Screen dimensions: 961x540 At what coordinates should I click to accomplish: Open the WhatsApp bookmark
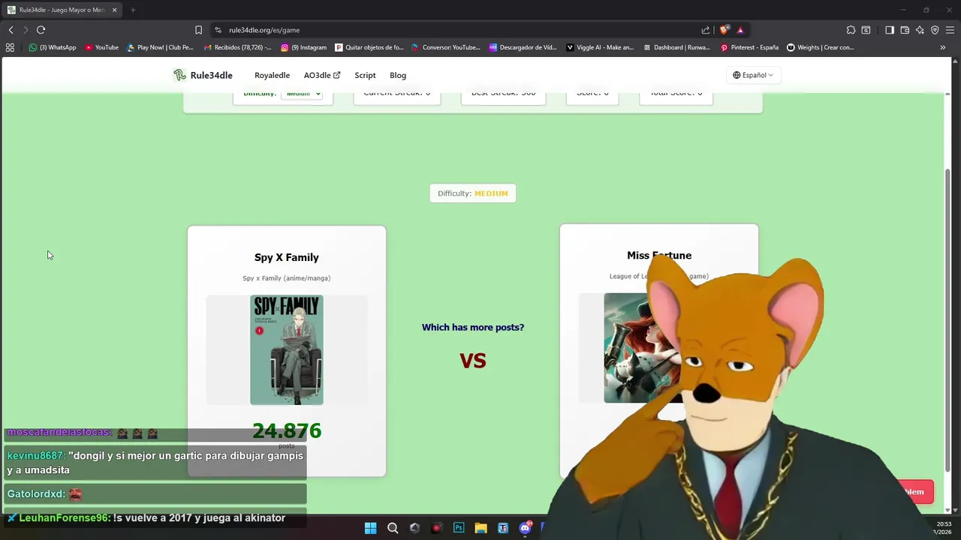[x=53, y=47]
